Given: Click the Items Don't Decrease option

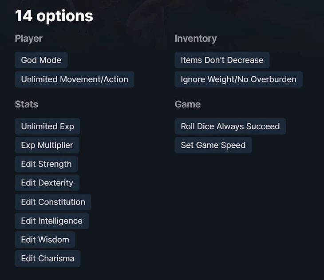Looking at the screenshot, I should [x=222, y=60].
